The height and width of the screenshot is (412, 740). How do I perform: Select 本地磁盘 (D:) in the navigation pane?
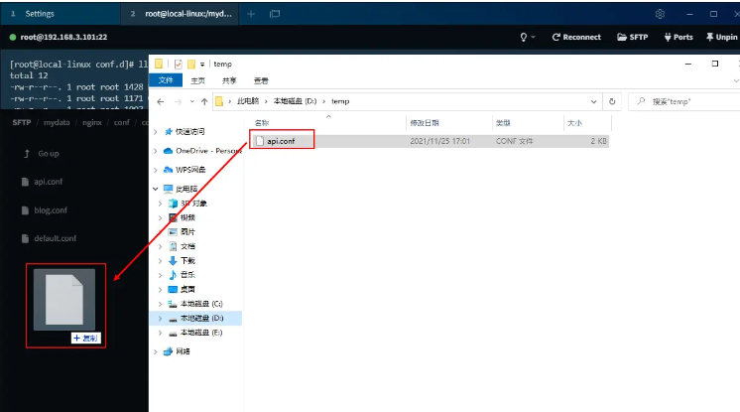[201, 318]
